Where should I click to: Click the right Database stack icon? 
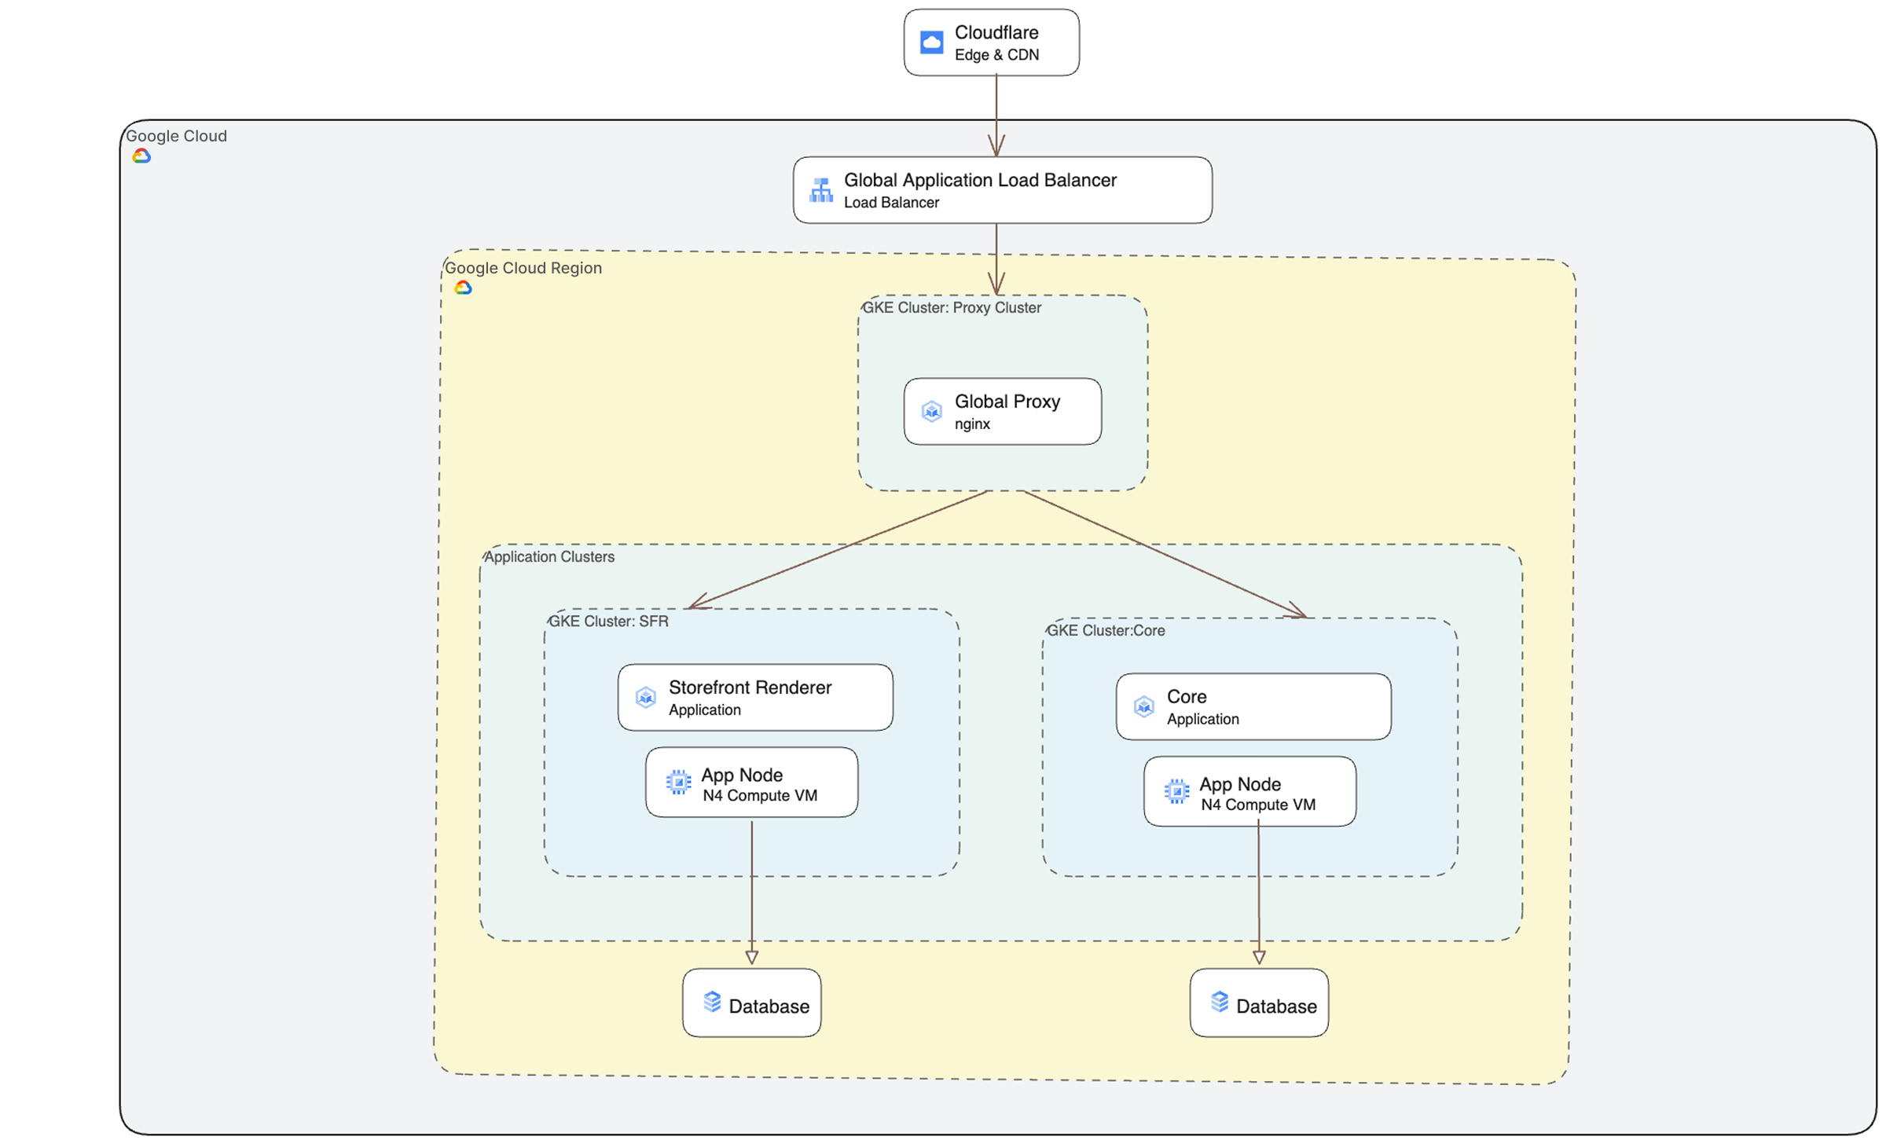pos(1219,1003)
